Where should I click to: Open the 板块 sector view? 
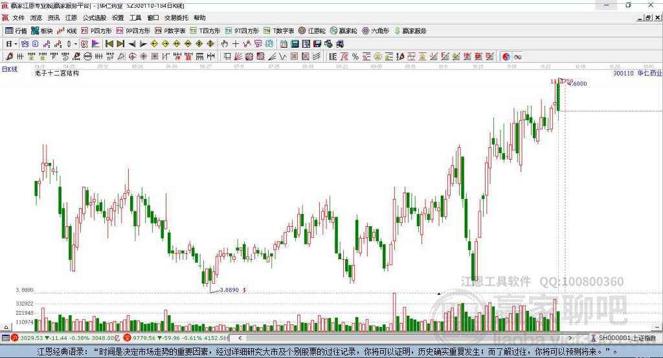click(41, 31)
